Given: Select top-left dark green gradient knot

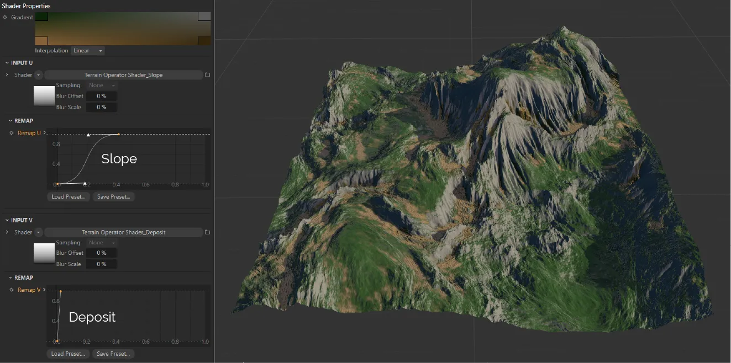Looking at the screenshot, I should (41, 17).
